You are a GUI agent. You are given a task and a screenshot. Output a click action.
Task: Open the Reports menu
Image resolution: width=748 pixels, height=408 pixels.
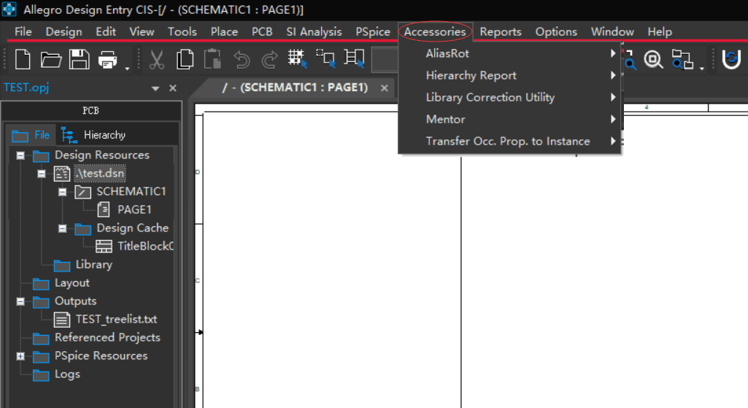[501, 31]
